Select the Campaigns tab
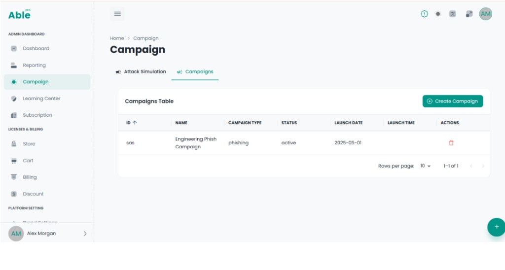This screenshot has height=270, width=505. coord(195,72)
